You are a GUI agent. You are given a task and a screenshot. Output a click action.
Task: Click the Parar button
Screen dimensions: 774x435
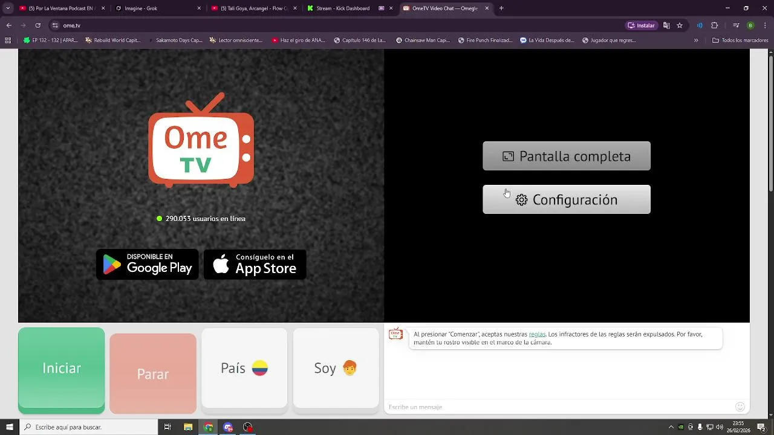[153, 374]
